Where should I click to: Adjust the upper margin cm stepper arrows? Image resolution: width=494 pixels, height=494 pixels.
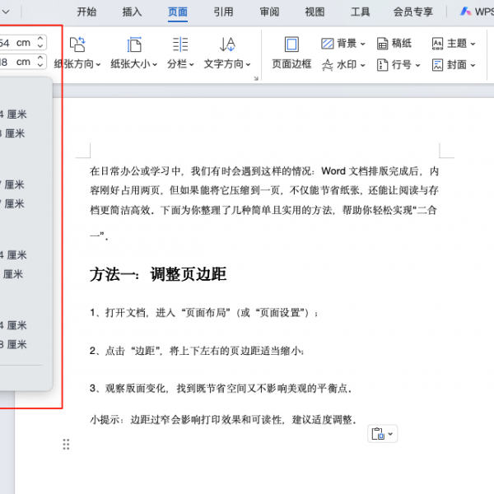40,42
